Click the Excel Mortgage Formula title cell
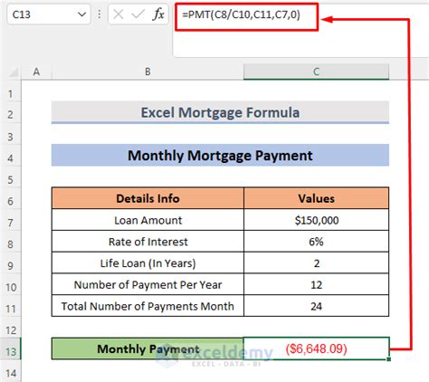429x382 pixels. tap(220, 112)
